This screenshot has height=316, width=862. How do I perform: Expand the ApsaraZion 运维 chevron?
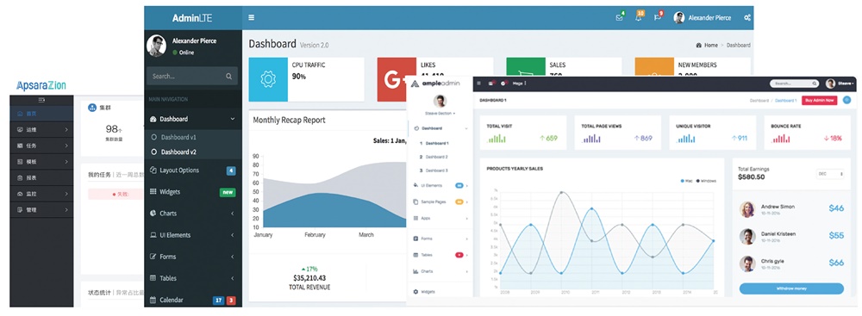coord(66,130)
